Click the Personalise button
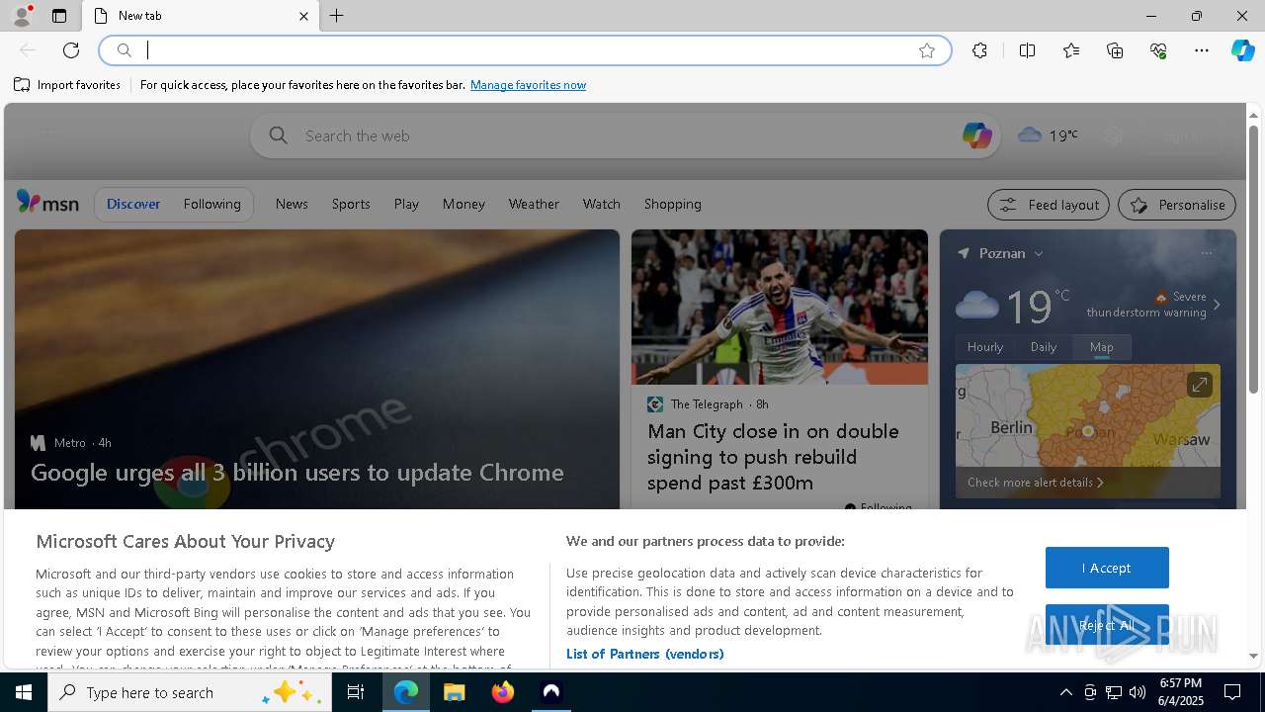 1177,205
